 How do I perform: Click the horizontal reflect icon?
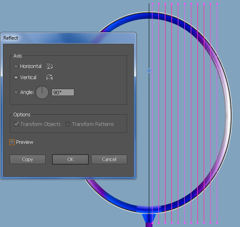(x=49, y=66)
